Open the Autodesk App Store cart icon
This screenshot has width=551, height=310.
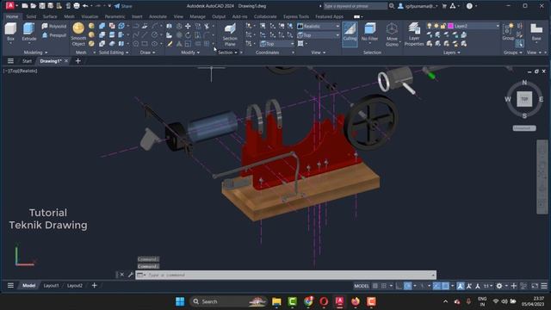pos(444,6)
